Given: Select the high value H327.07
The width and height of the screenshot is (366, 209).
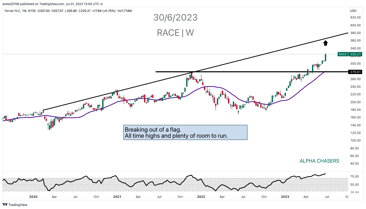Looking at the screenshot, I should pyautogui.click(x=58, y=11).
